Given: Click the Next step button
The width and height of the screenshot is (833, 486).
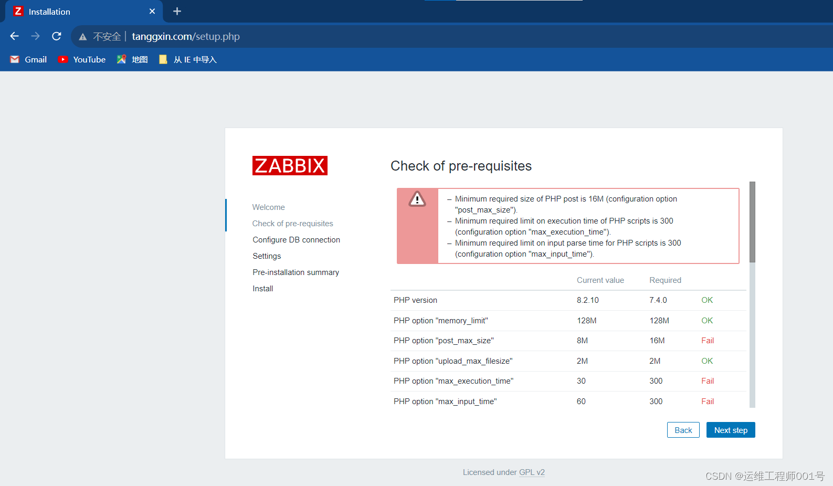Looking at the screenshot, I should point(731,430).
